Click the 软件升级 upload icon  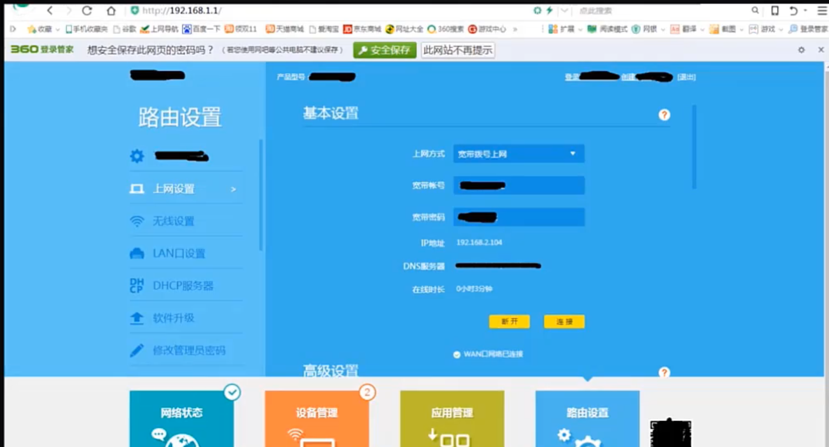[x=137, y=318]
